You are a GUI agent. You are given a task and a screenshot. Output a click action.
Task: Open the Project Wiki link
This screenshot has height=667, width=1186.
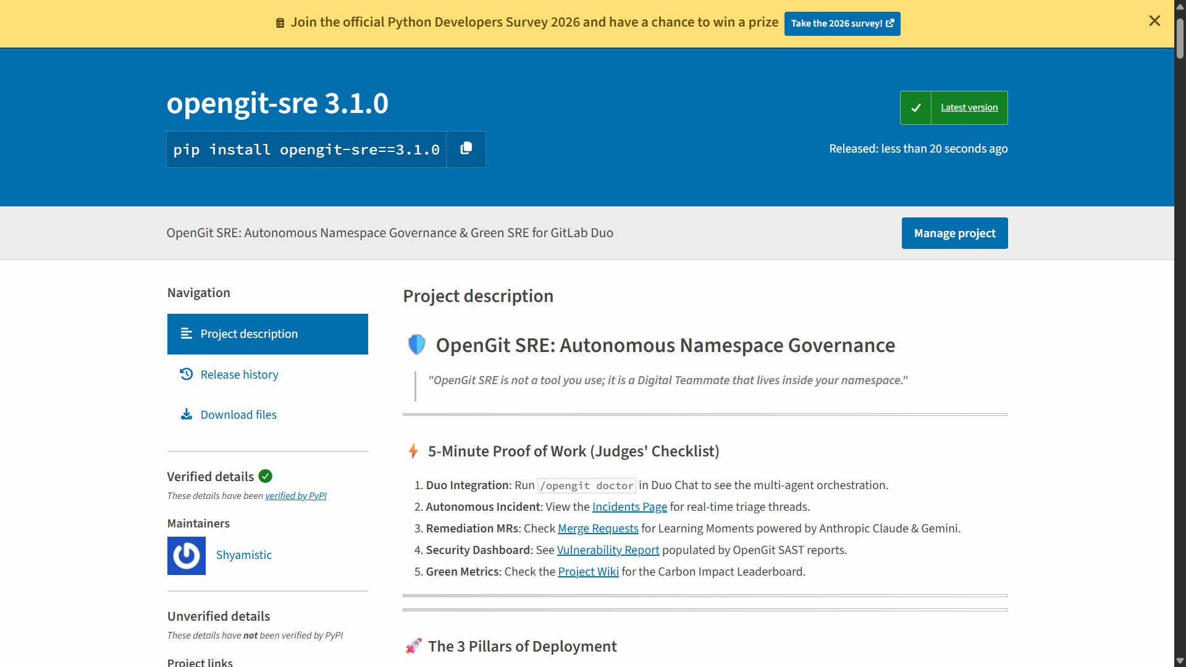click(x=588, y=571)
